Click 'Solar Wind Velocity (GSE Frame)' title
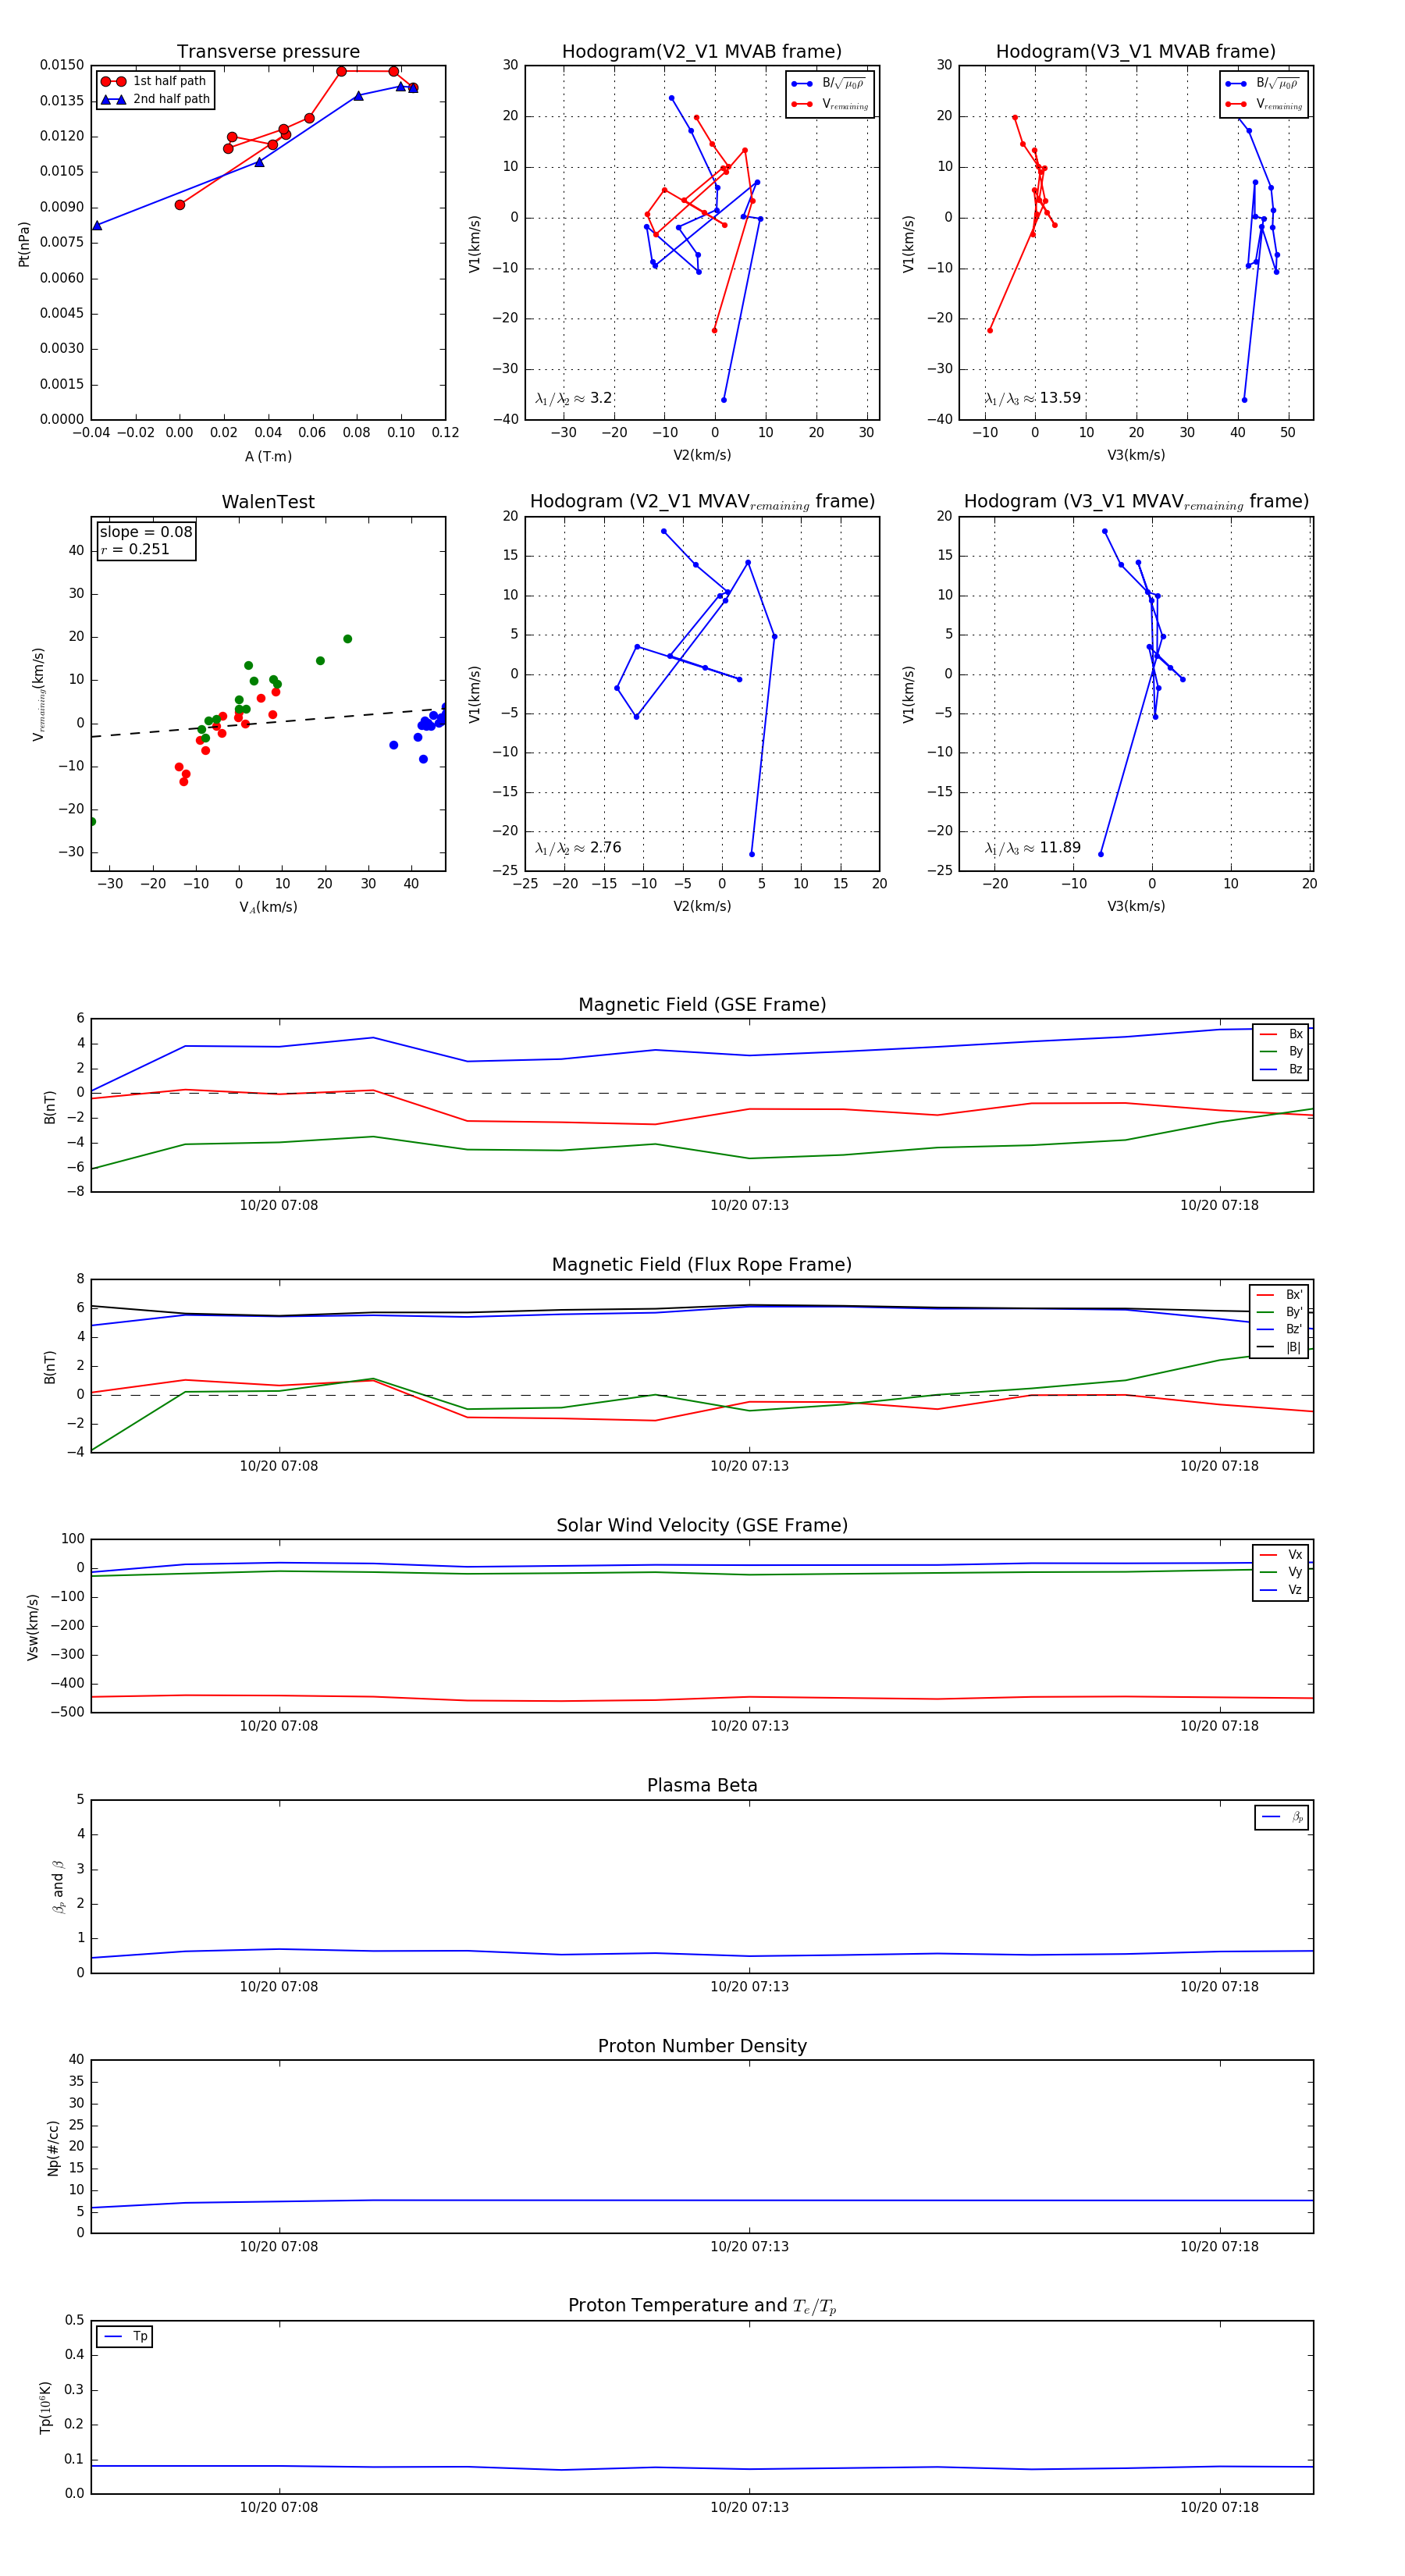This screenshot has height=2576, width=1405. coord(702,1525)
